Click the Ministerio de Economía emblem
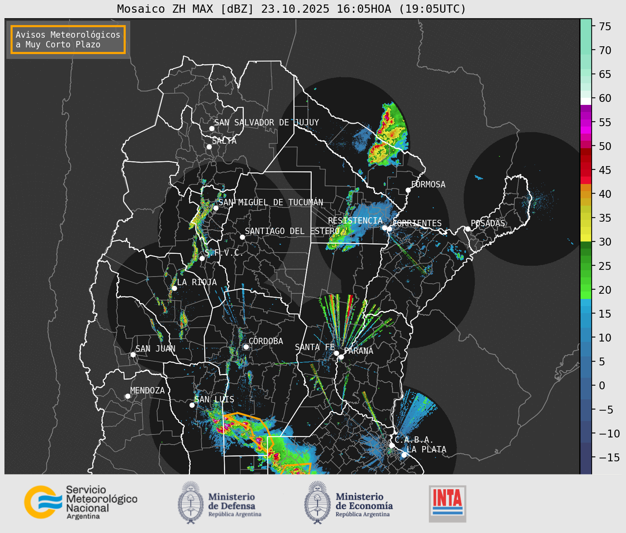Image resolution: width=626 pixels, height=533 pixels. 318,502
